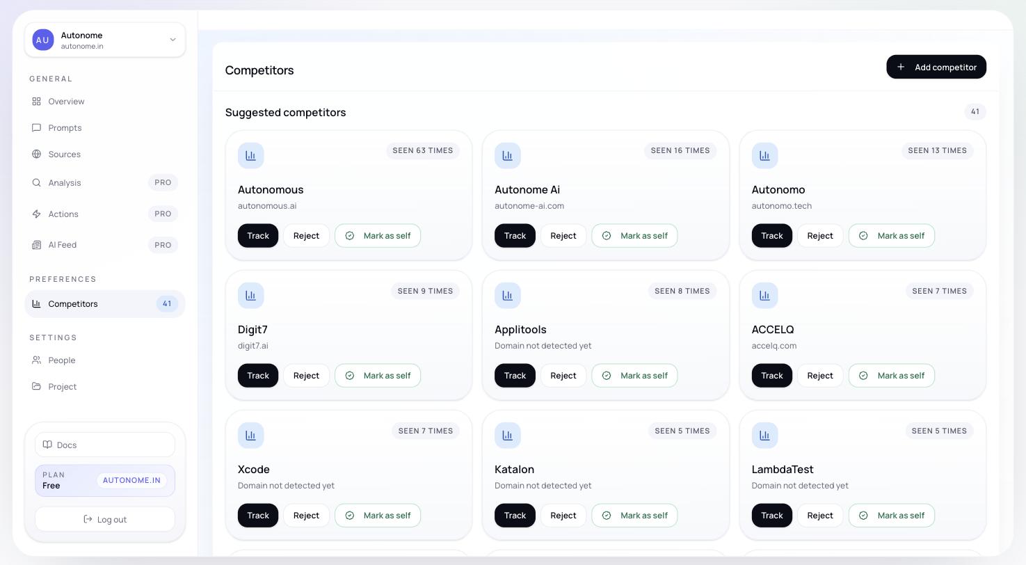Click the Sources globe icon

36,154
